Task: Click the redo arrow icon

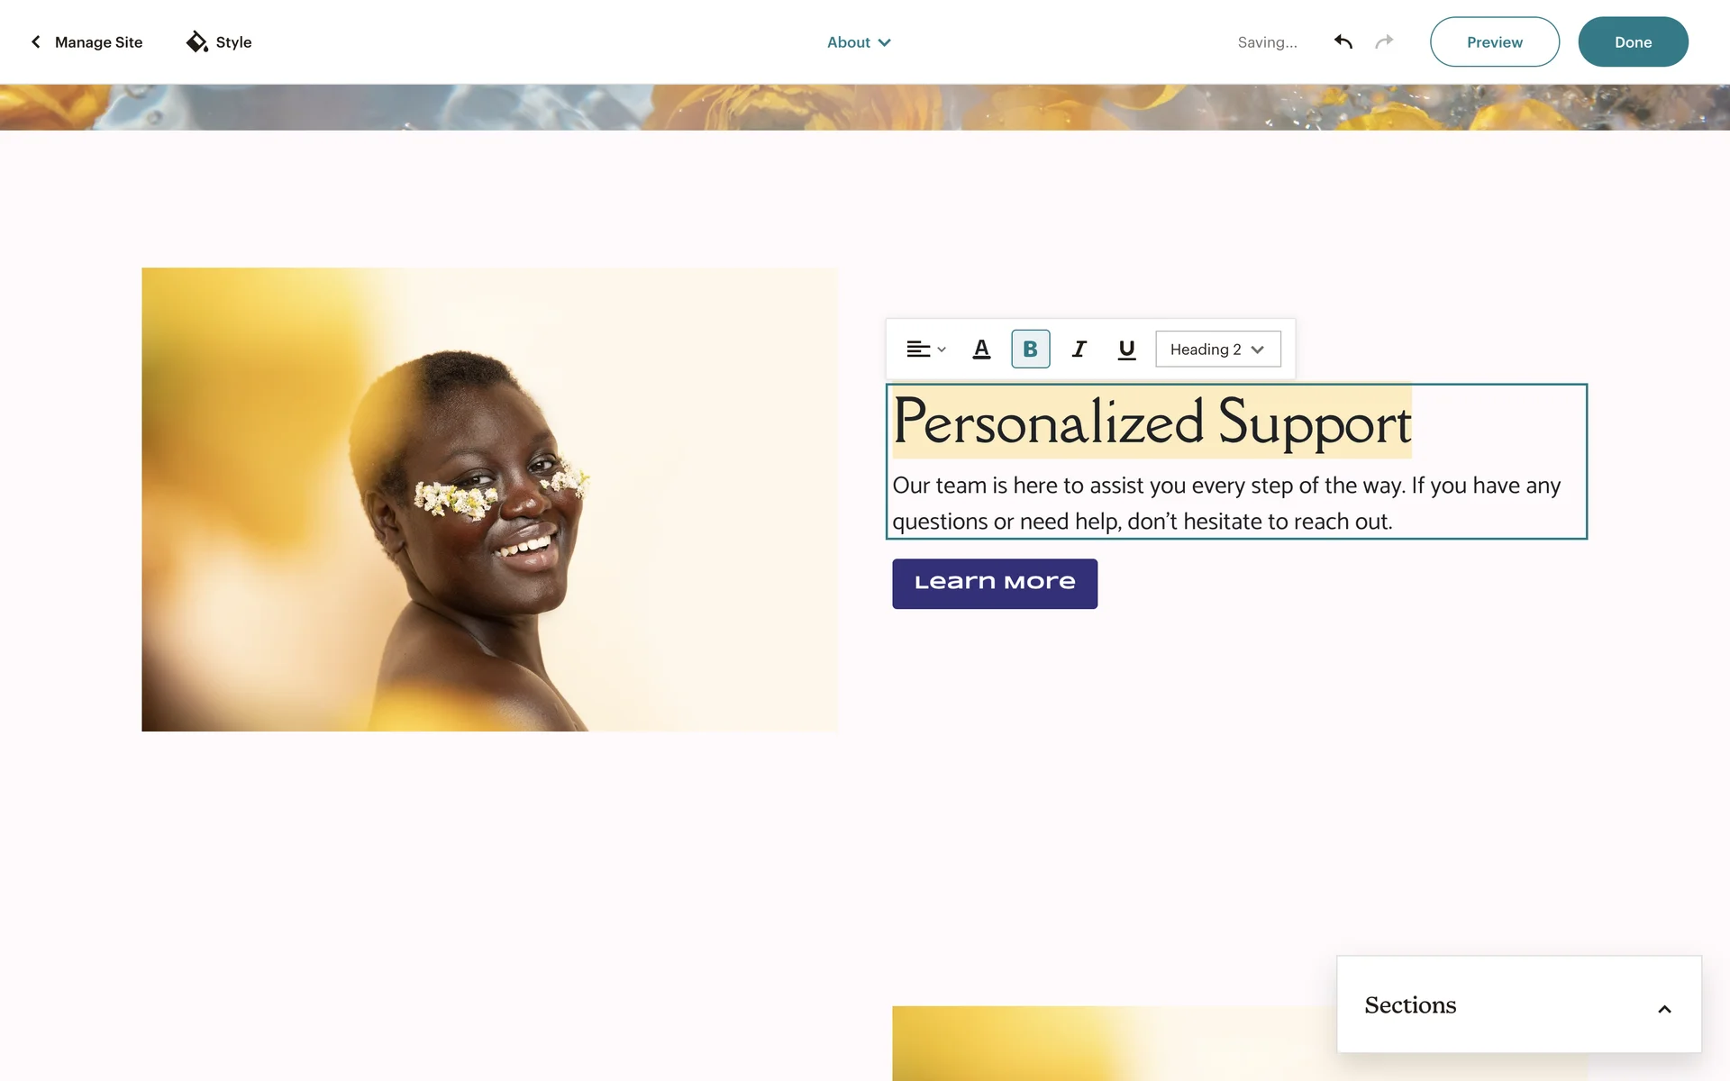Action: coord(1384,41)
